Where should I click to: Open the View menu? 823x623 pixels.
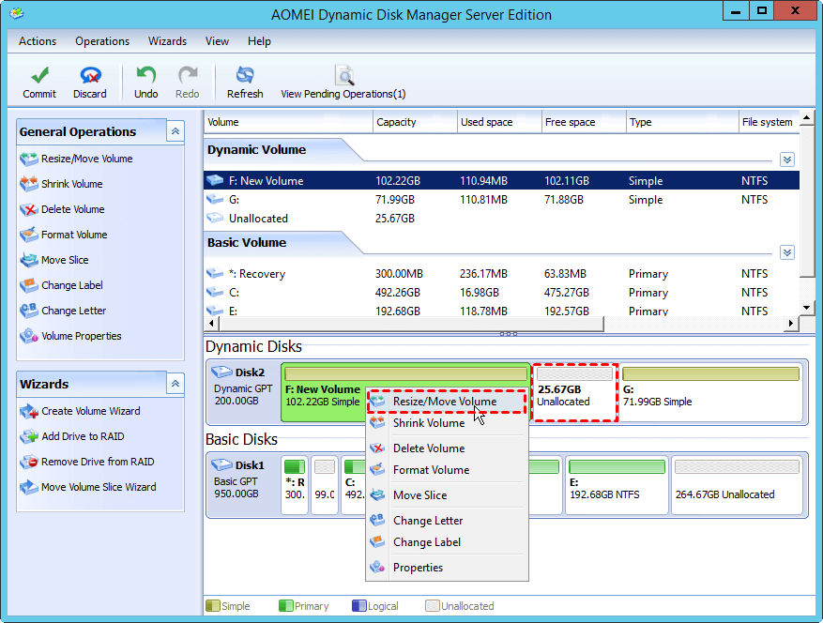pos(217,41)
